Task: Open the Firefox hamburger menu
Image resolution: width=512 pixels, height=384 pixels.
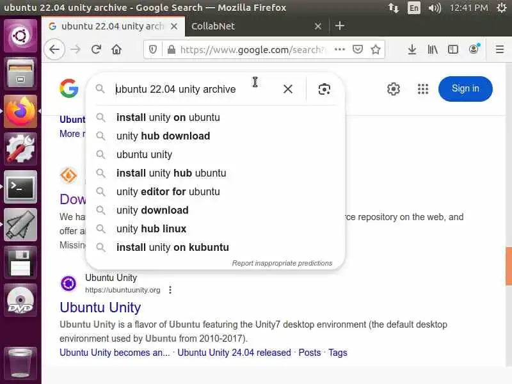Action: [500, 50]
